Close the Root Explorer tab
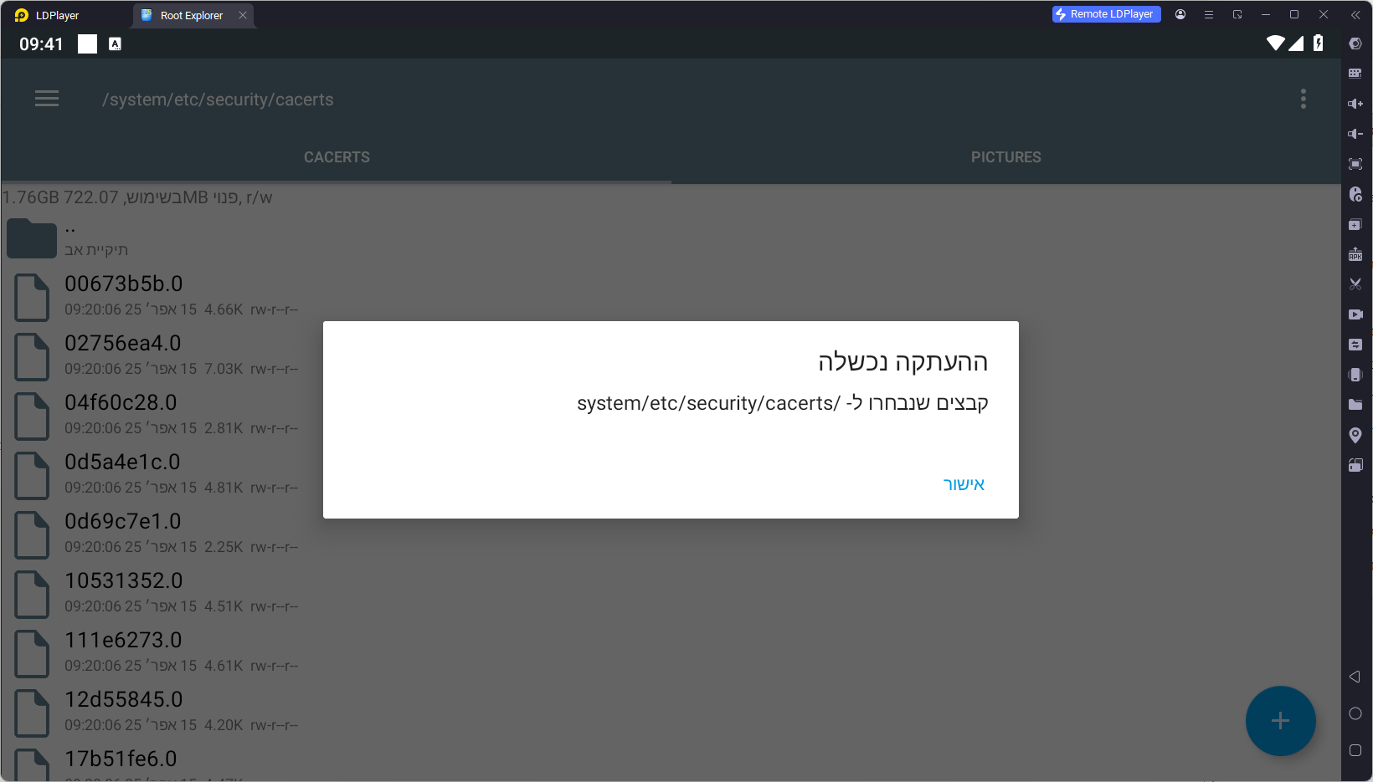Image resolution: width=1373 pixels, height=782 pixels. coord(243,15)
